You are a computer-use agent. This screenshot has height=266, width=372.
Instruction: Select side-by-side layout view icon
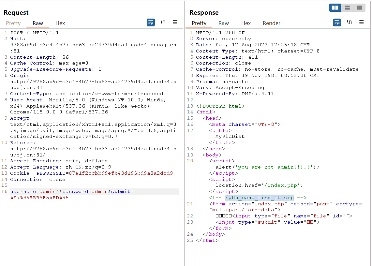[x=335, y=8]
